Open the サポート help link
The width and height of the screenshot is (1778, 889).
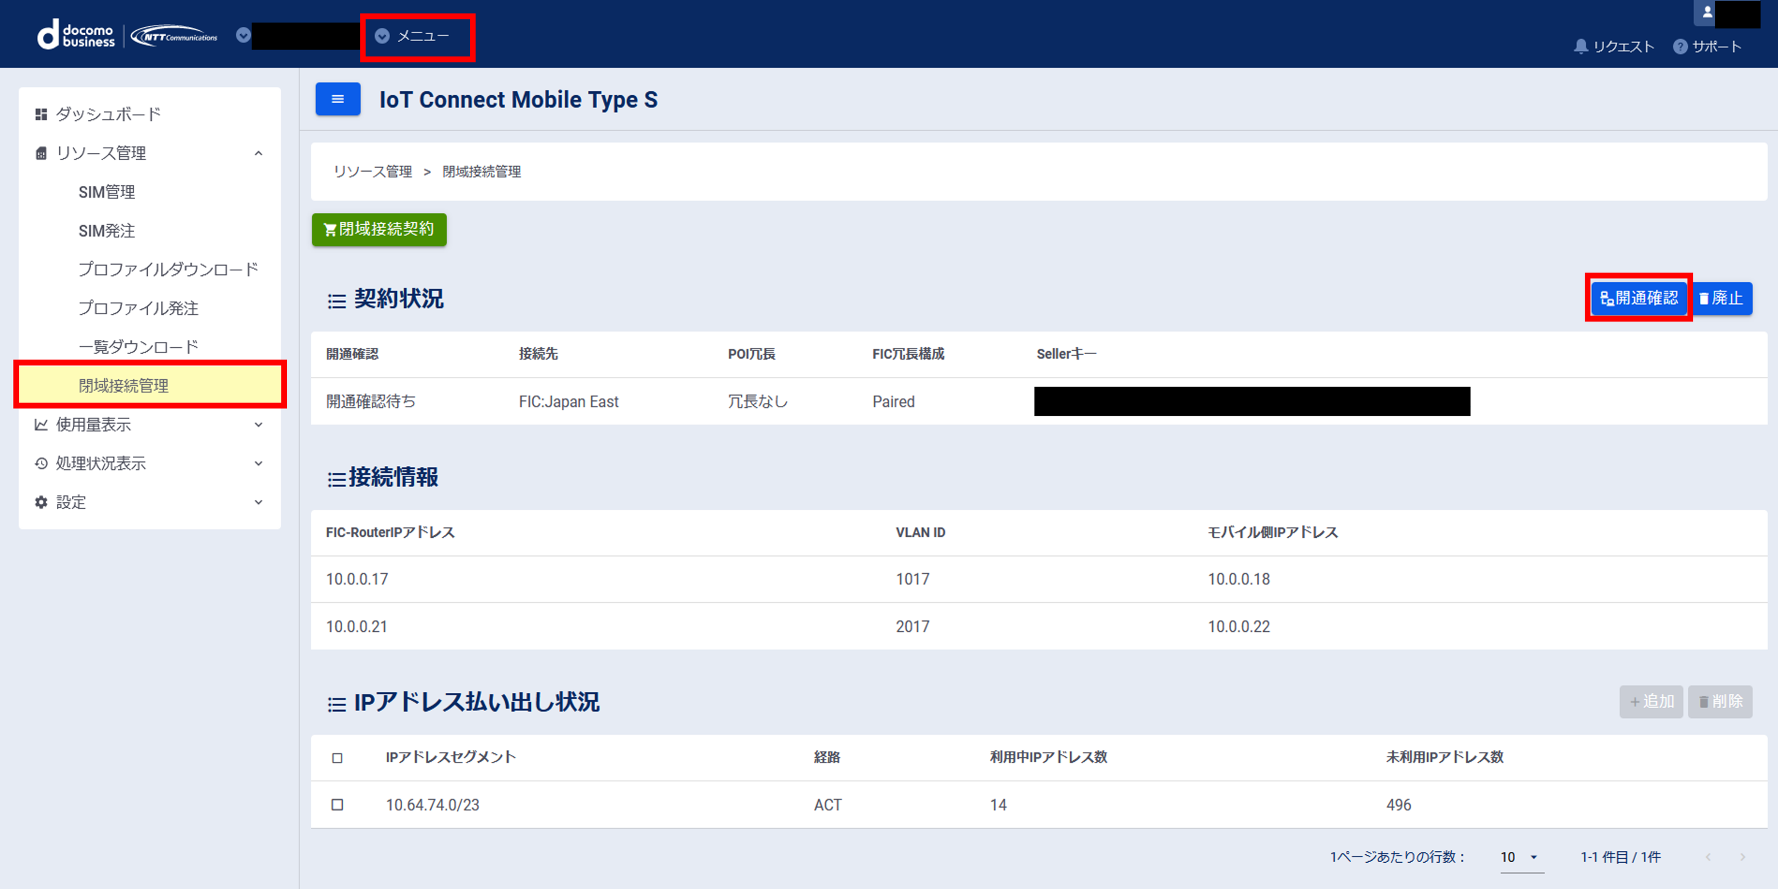tap(1707, 46)
